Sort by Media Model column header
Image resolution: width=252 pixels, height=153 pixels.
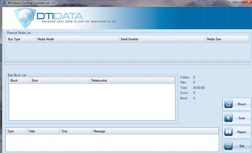click(77, 39)
